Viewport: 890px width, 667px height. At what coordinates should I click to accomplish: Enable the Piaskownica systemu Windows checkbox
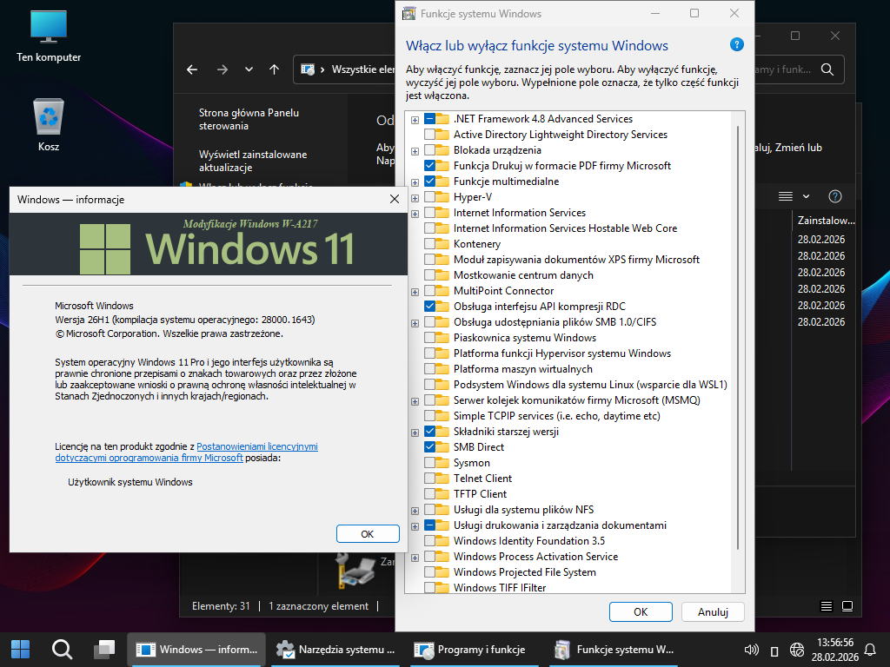click(430, 338)
